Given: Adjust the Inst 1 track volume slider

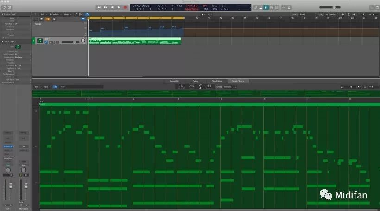Looking at the screenshot, I should [x=70, y=42].
